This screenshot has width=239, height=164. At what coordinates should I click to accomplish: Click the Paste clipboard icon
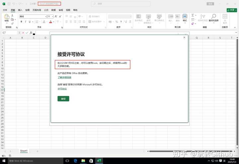7,17
